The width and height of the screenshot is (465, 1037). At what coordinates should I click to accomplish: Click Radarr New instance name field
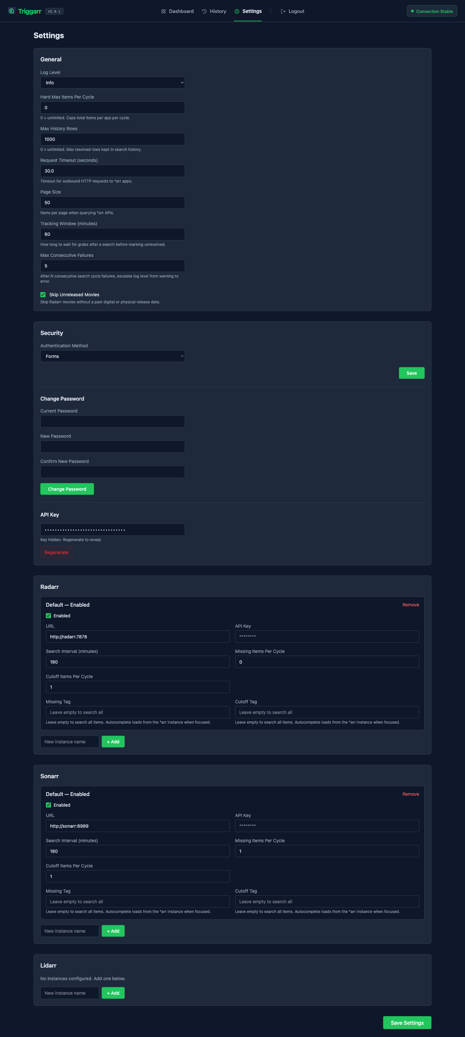coord(70,741)
